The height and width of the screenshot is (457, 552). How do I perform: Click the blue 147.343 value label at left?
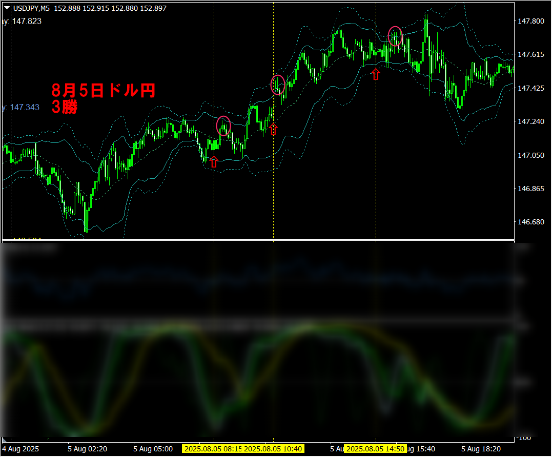click(22, 107)
